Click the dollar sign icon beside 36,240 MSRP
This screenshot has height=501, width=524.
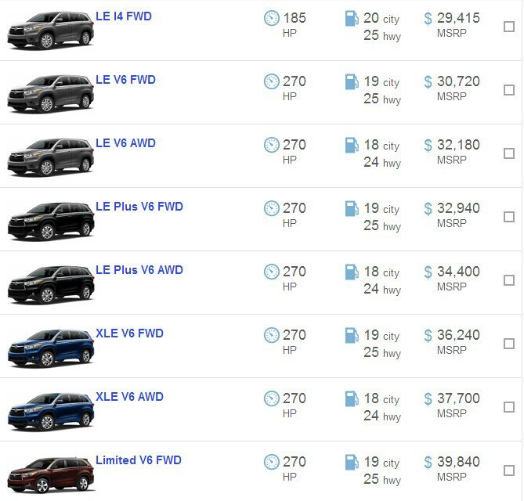coord(428,335)
